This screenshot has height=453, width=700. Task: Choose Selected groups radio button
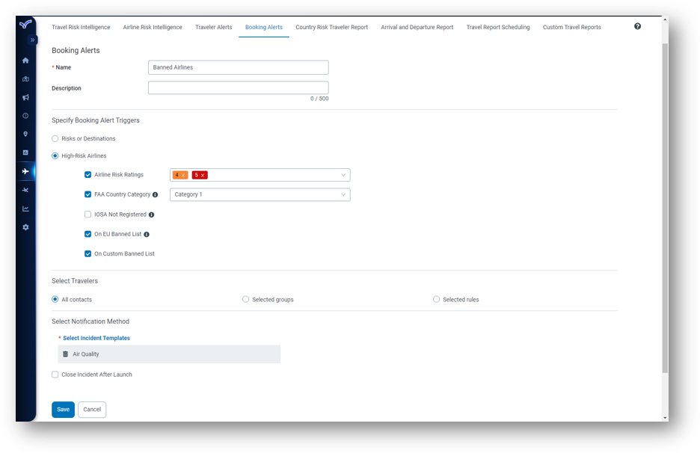245,300
